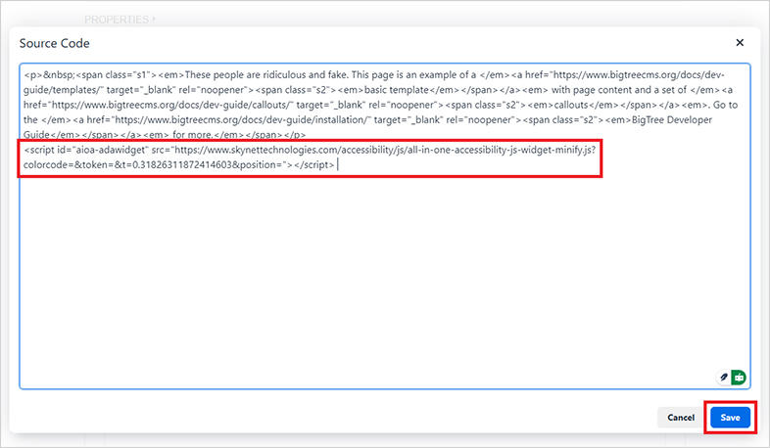Click inside the source code text area
Screen dimensions: 770x448
pyautogui.click(x=384, y=226)
